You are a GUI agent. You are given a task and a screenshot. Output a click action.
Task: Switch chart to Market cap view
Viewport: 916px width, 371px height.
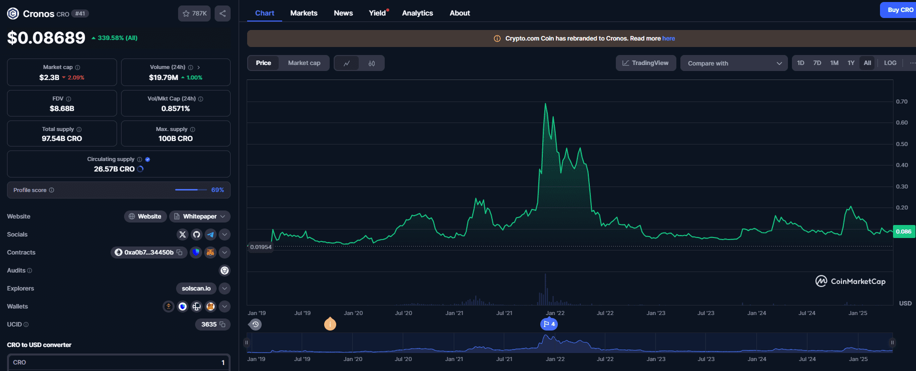pyautogui.click(x=304, y=63)
